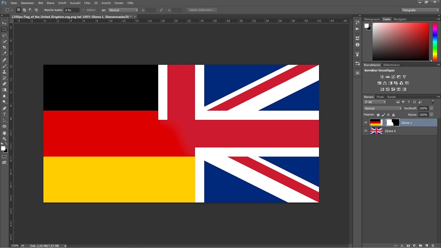
Task: Click the Intersect with selection mode icon
Action: click(x=36, y=10)
